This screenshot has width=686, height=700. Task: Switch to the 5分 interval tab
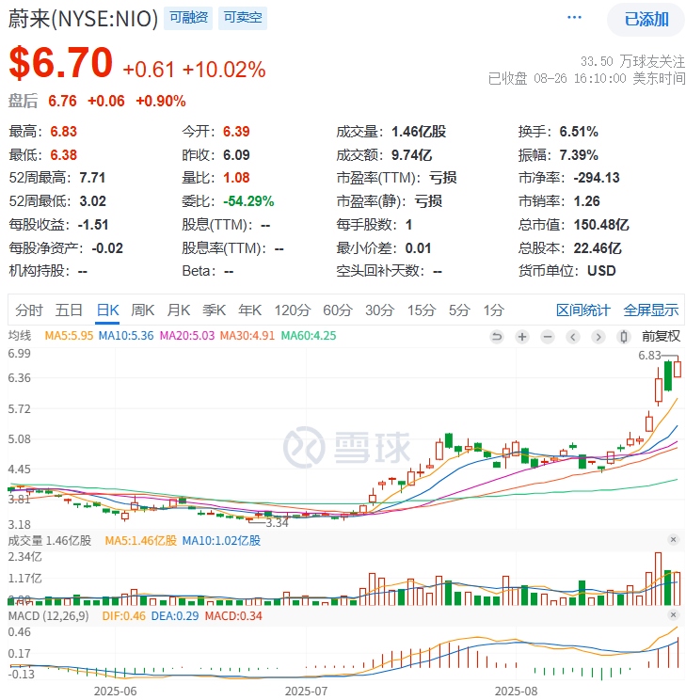459,310
